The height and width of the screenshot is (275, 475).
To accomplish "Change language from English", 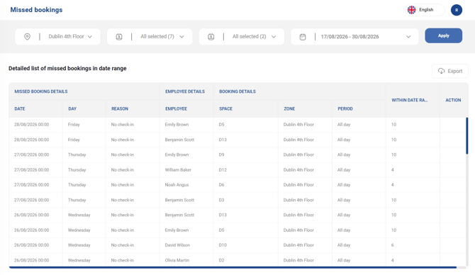I will 425,10.
